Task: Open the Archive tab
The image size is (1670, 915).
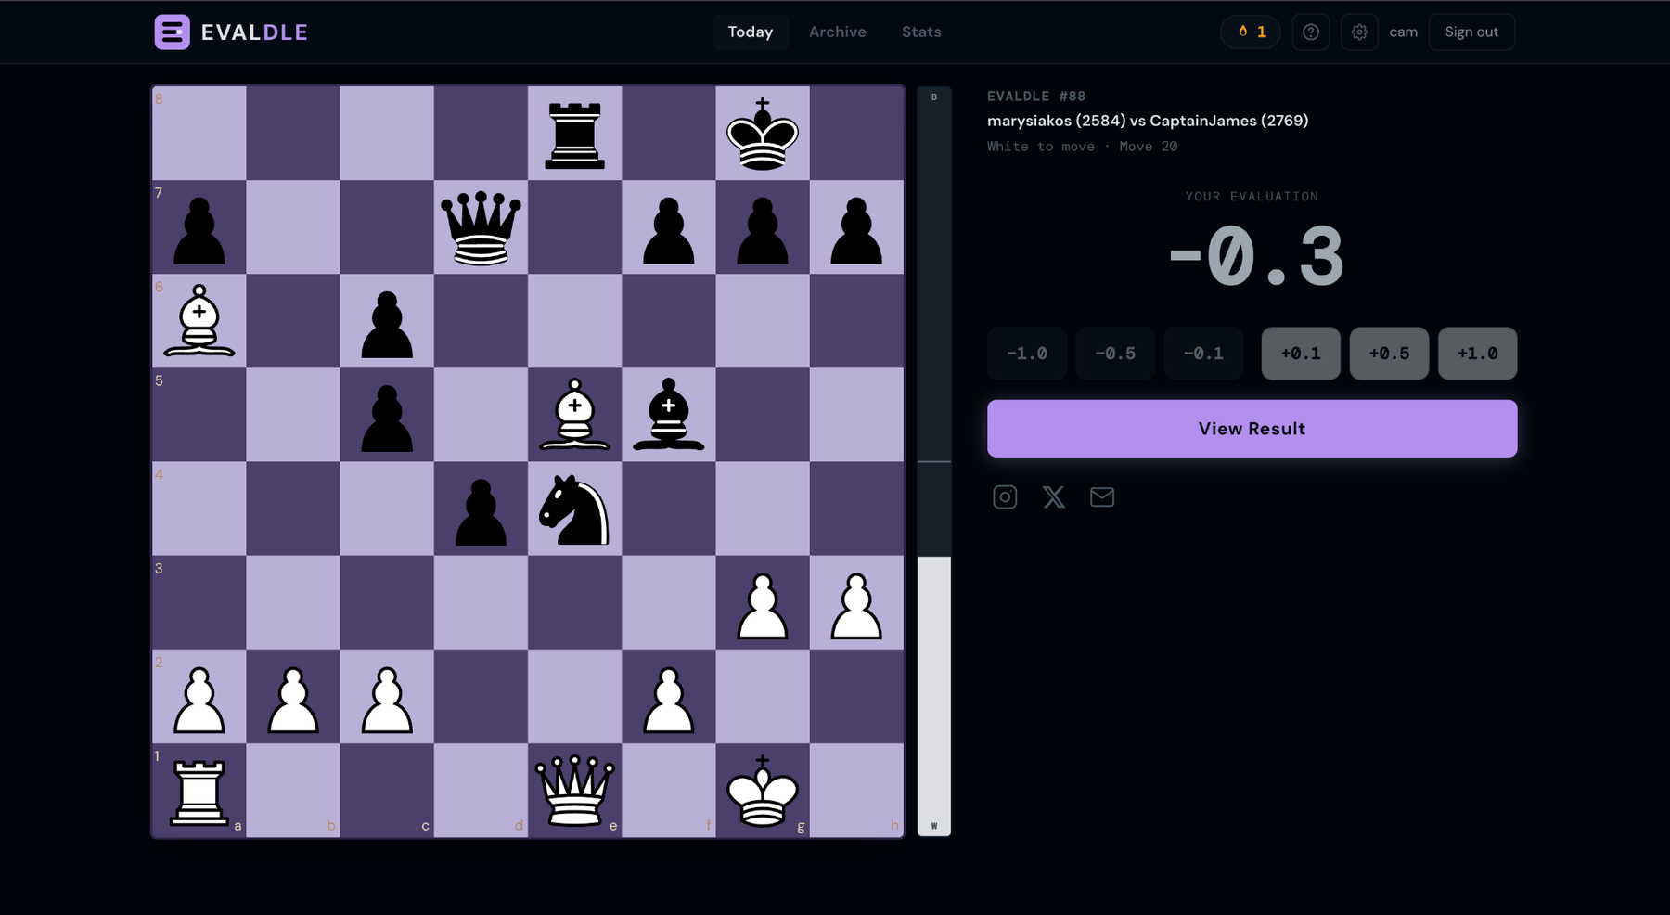Action: pos(838,32)
